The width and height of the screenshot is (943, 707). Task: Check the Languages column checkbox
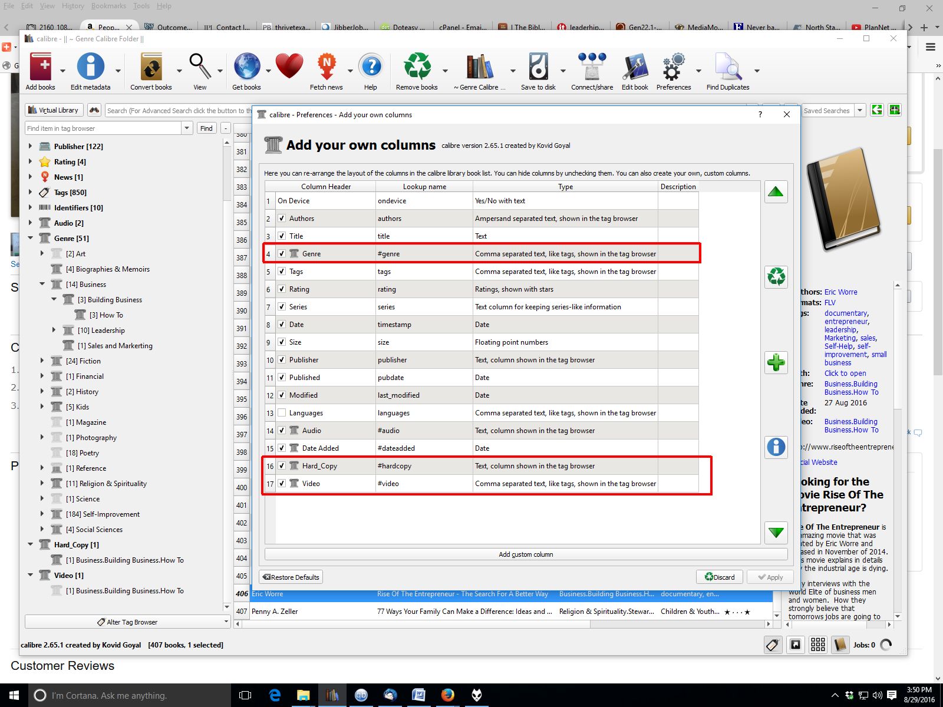point(282,413)
